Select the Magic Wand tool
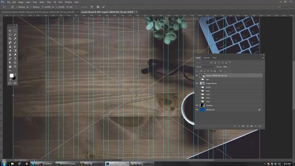The height and width of the screenshot is (166, 295). pyautogui.click(x=15, y=35)
